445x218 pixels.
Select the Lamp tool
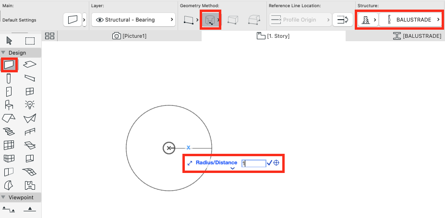(x=30, y=105)
